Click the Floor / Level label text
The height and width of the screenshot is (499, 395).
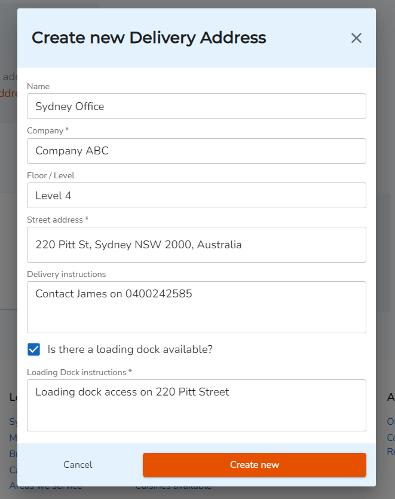(51, 175)
